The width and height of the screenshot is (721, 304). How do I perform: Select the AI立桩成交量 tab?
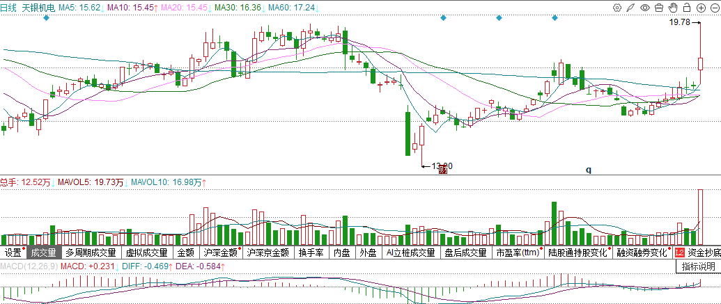tap(410, 253)
